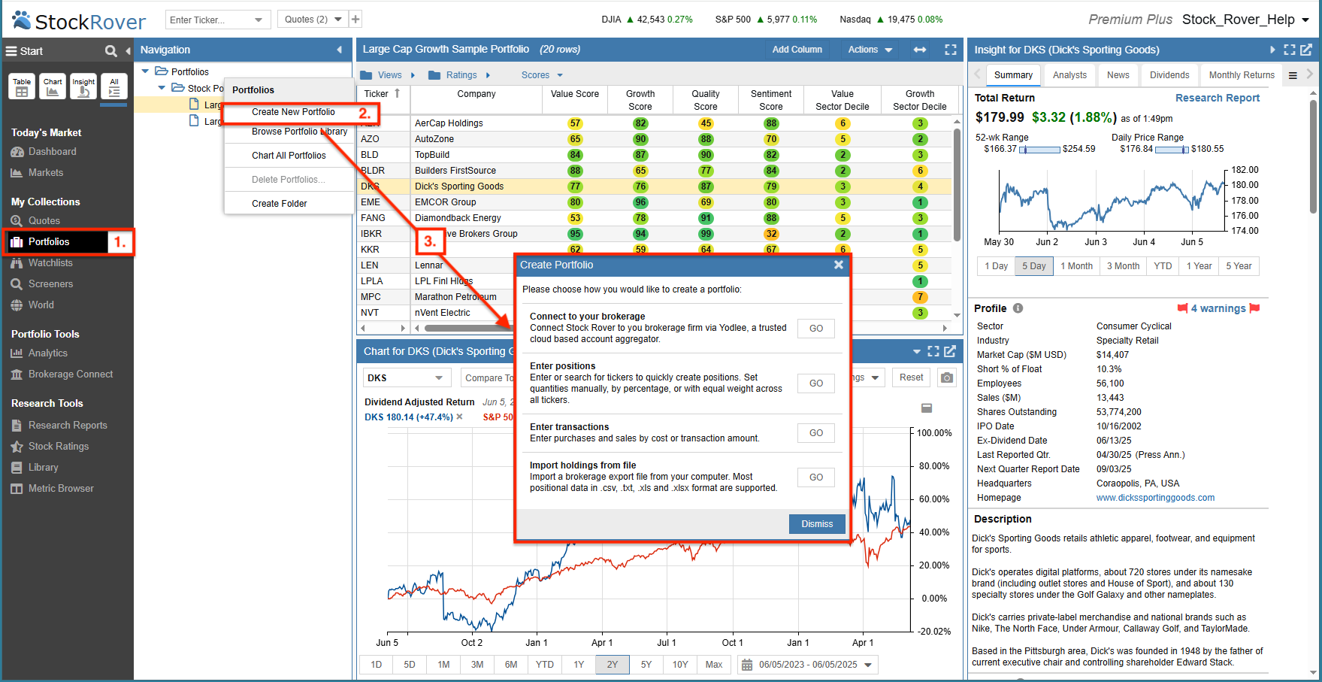Remove DKS series from chart legend
1322x682 pixels.
[460, 417]
